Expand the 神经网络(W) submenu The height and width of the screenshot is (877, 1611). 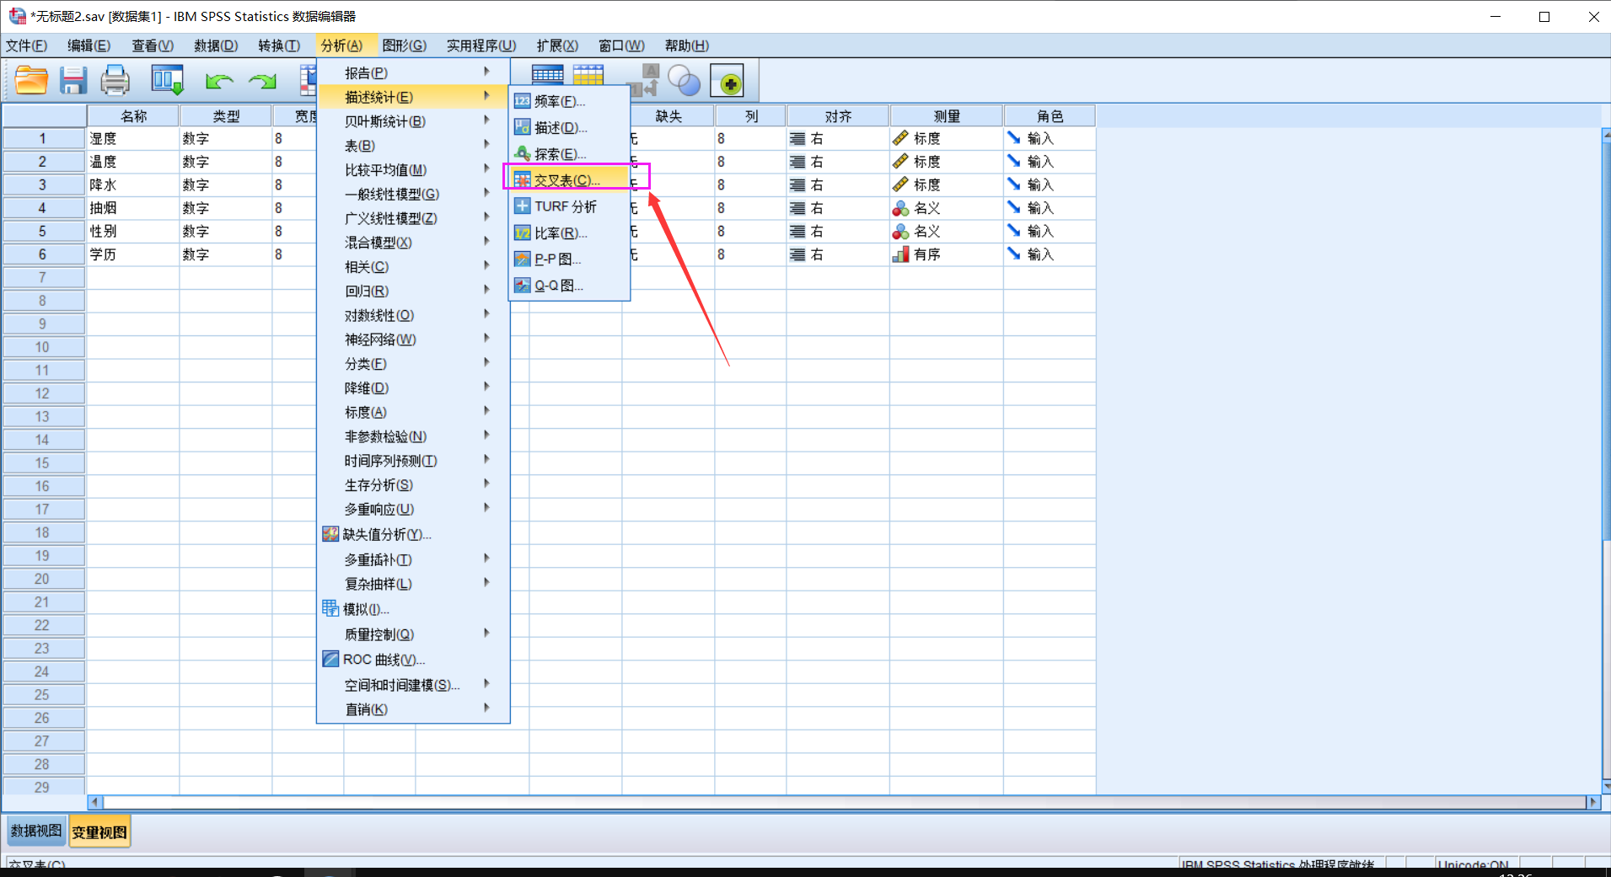413,340
